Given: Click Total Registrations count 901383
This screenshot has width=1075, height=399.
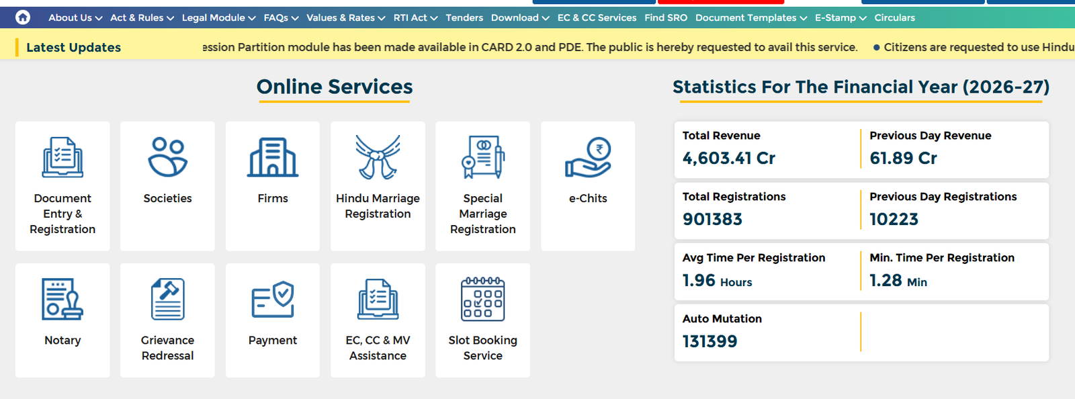Looking at the screenshot, I should tap(712, 219).
